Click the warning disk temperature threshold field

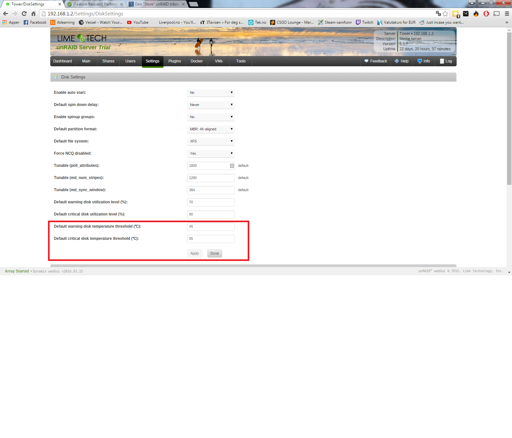[211, 227]
